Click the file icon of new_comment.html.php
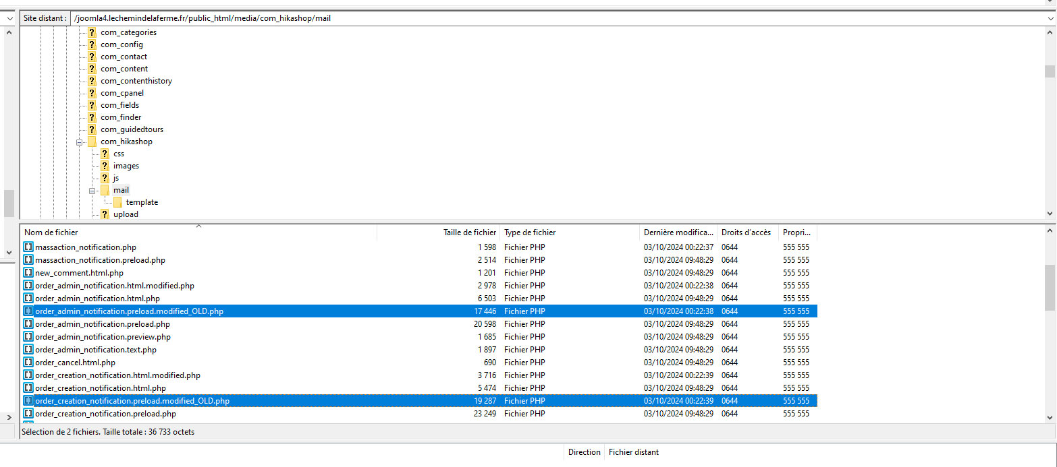 tap(28, 273)
